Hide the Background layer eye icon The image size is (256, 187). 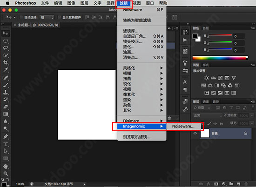click(x=195, y=134)
